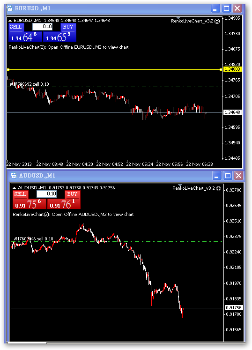Click the EURUSD lot size field 0.10
This screenshot has width=252, height=350.
[43, 27]
